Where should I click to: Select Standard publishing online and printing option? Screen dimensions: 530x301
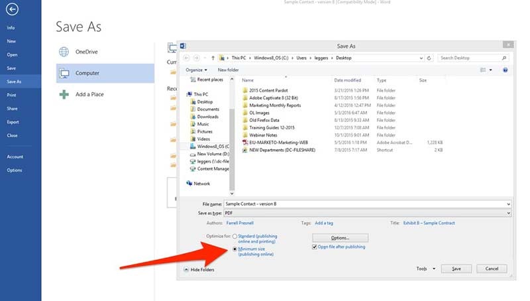click(235, 236)
